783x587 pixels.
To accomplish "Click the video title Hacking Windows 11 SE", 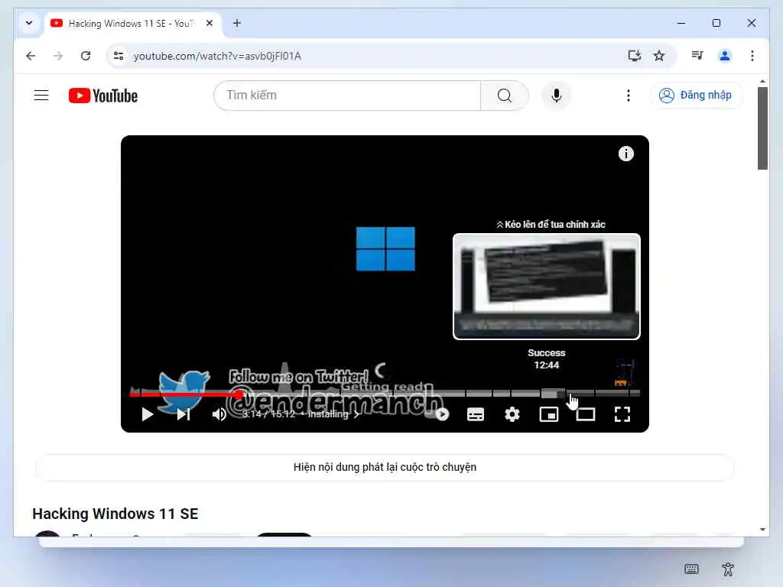I will point(115,514).
